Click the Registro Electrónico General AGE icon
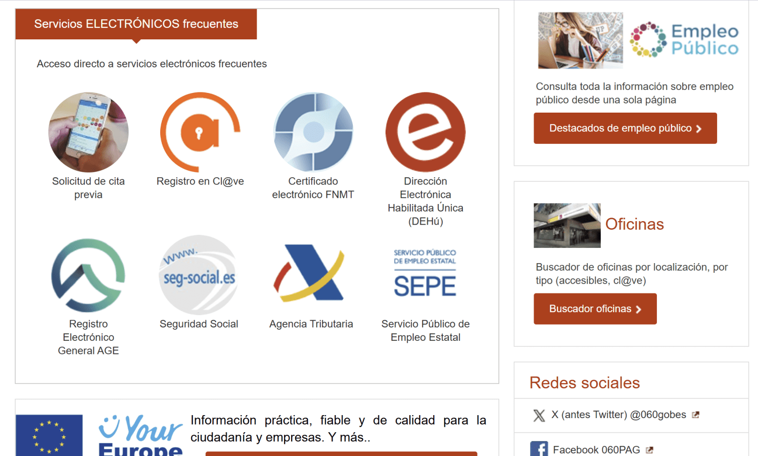Image resolution: width=758 pixels, height=456 pixels. click(88, 275)
